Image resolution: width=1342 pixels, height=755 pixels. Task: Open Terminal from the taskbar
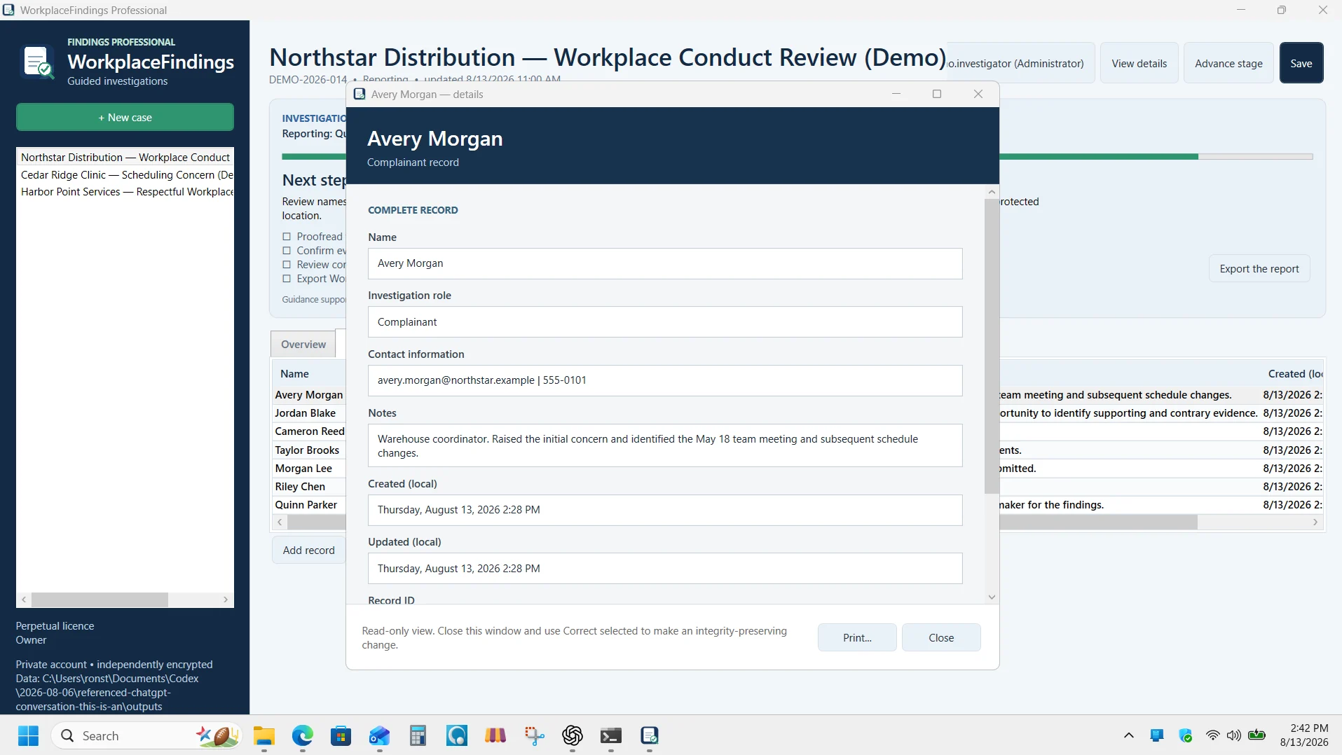point(611,735)
